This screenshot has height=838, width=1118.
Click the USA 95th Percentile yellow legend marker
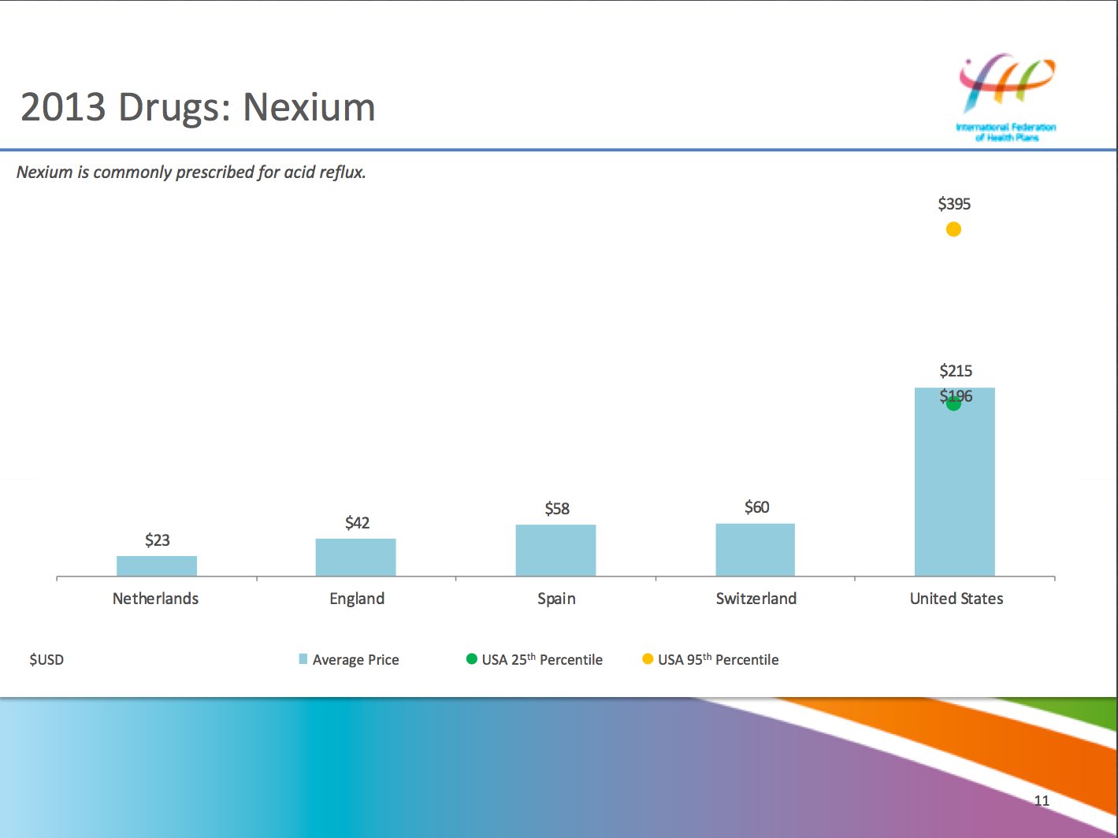(648, 658)
